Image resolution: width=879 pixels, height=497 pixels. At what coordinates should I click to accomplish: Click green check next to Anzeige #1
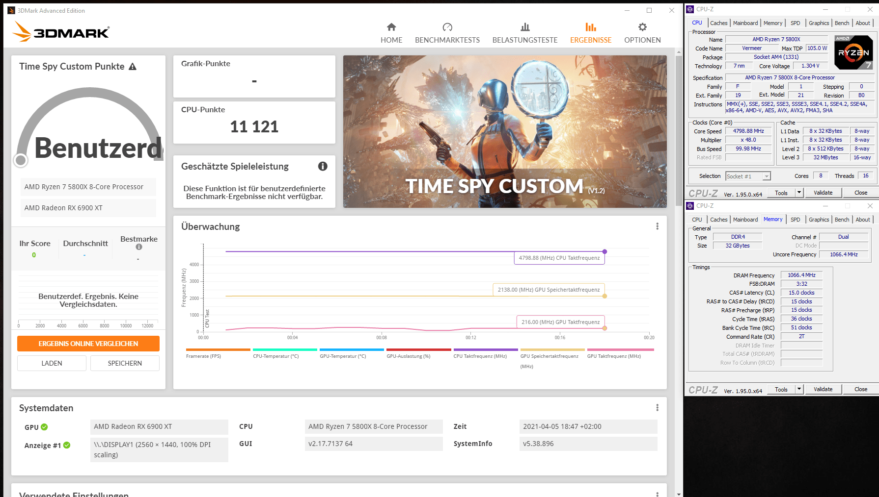(x=67, y=445)
